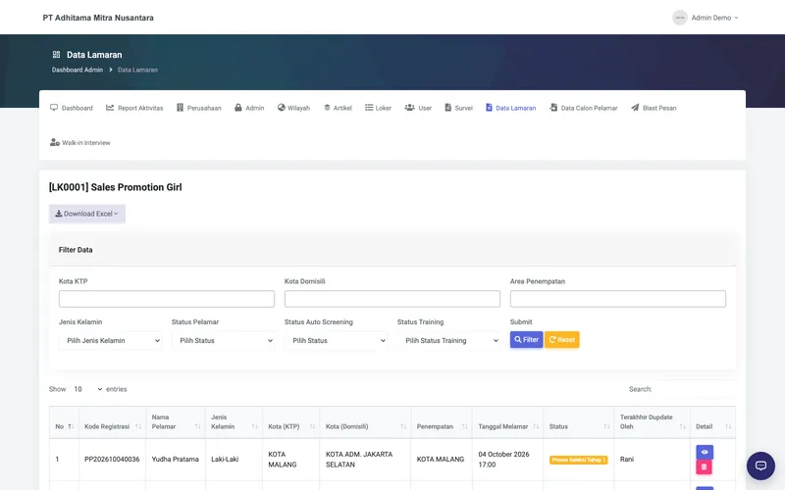Switch to Perusahaan tab
The height and width of the screenshot is (490, 785).
click(199, 108)
